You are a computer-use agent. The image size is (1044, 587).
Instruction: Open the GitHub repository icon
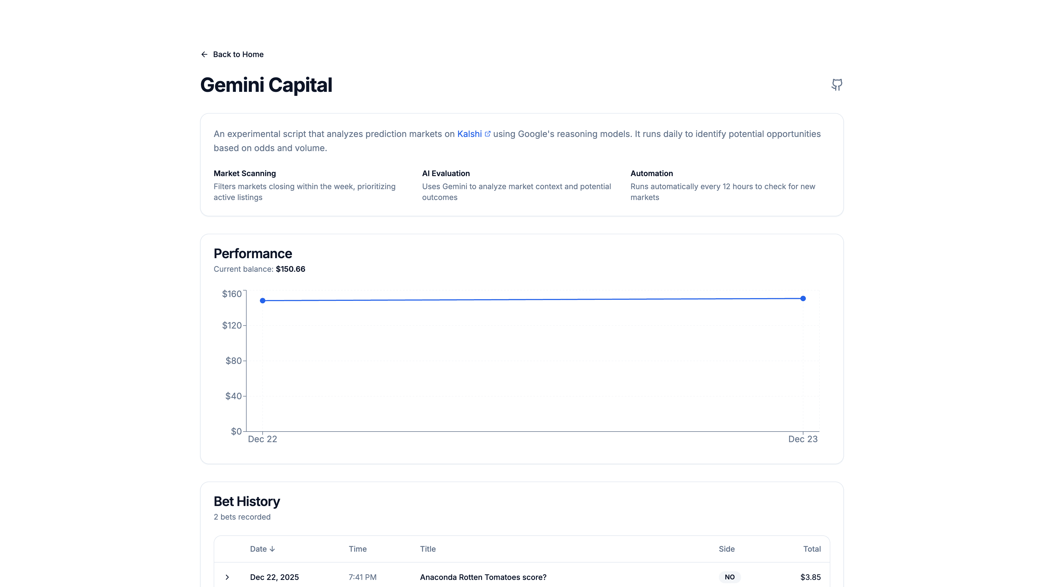(837, 85)
